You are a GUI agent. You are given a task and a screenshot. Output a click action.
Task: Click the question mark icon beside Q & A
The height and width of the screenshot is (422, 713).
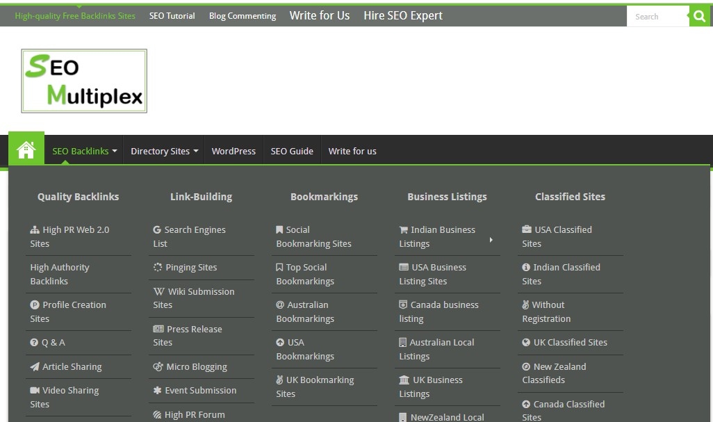34,343
